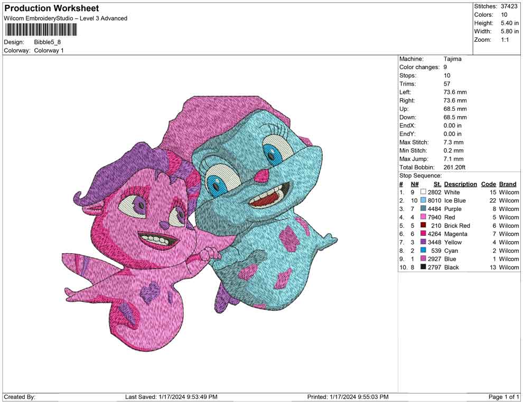Select the Brick Red description text
The width and height of the screenshot is (523, 402).
coord(457,225)
